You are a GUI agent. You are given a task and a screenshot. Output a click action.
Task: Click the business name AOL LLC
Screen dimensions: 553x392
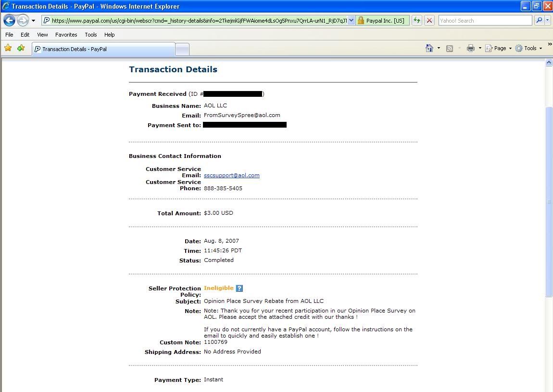pyautogui.click(x=215, y=105)
